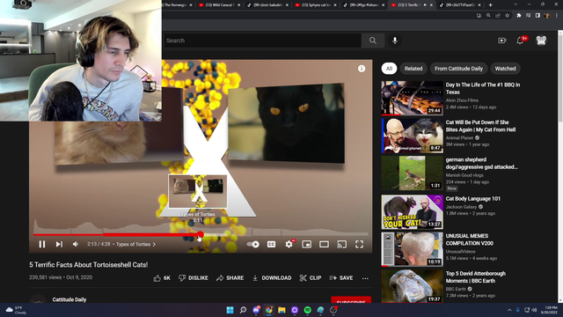563x317 pixels.
Task: Open Spotify from the taskbar
Action: click(x=307, y=310)
